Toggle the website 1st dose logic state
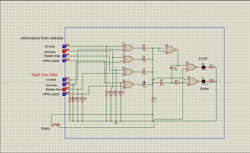Image resolution: width=250 pixels, height=153 pixels. 64,46
